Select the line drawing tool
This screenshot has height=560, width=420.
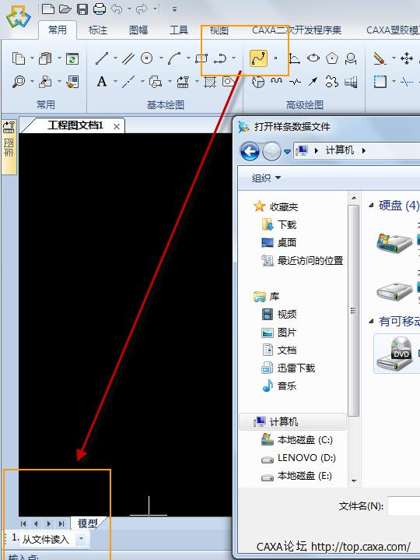[x=102, y=58]
